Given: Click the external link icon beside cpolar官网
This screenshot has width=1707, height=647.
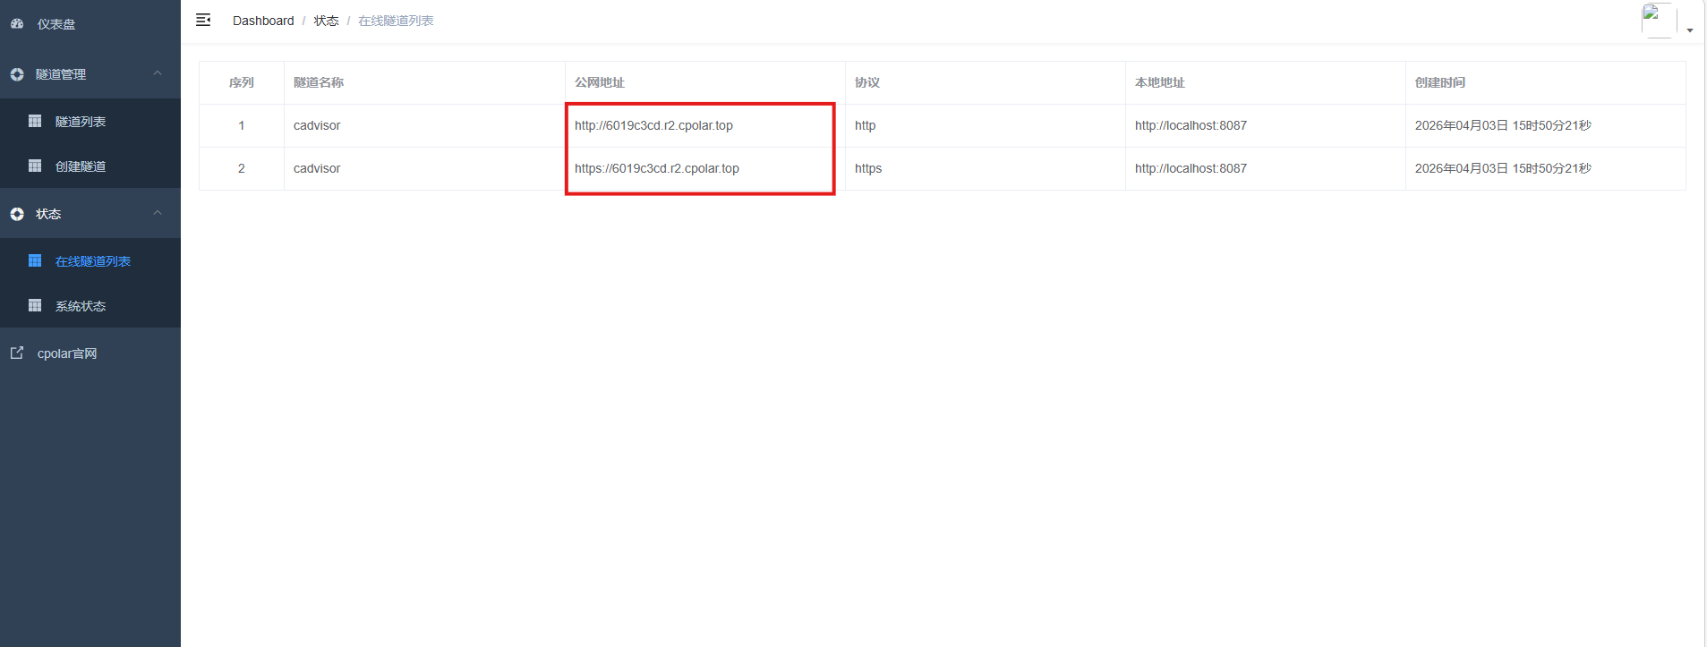Looking at the screenshot, I should pyautogui.click(x=17, y=353).
